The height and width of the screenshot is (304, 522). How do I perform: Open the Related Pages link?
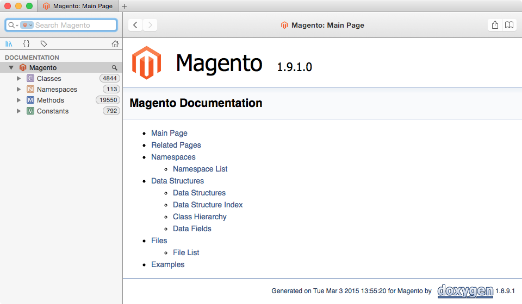click(176, 145)
